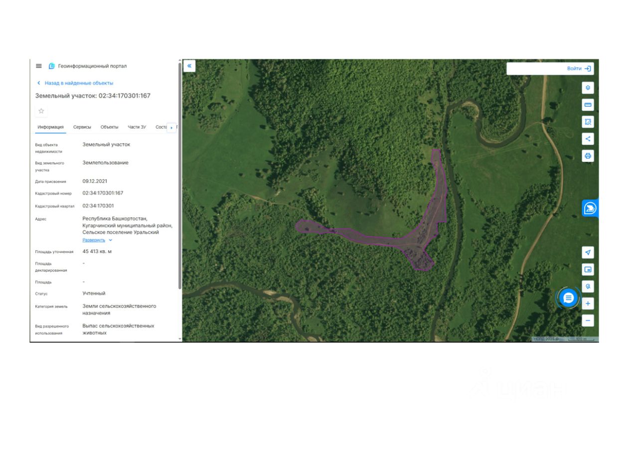Click the status value Учтенный
Screen dimensions: 638x451
[x=94, y=294]
